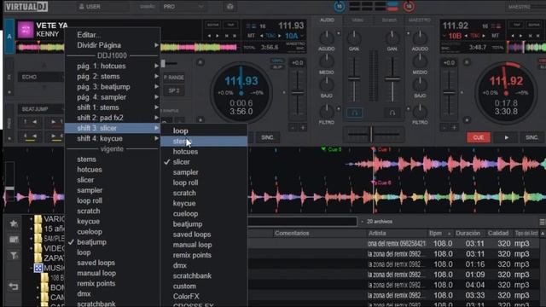The height and width of the screenshot is (307, 546).
Task: Click Editar... in the context menu
Action: pyautogui.click(x=112, y=35)
